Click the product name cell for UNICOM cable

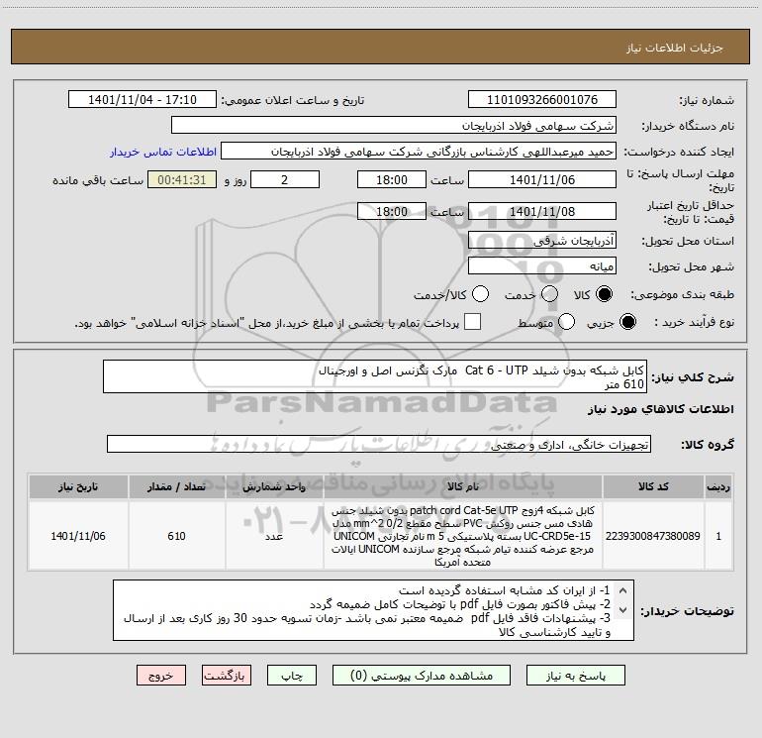463,536
